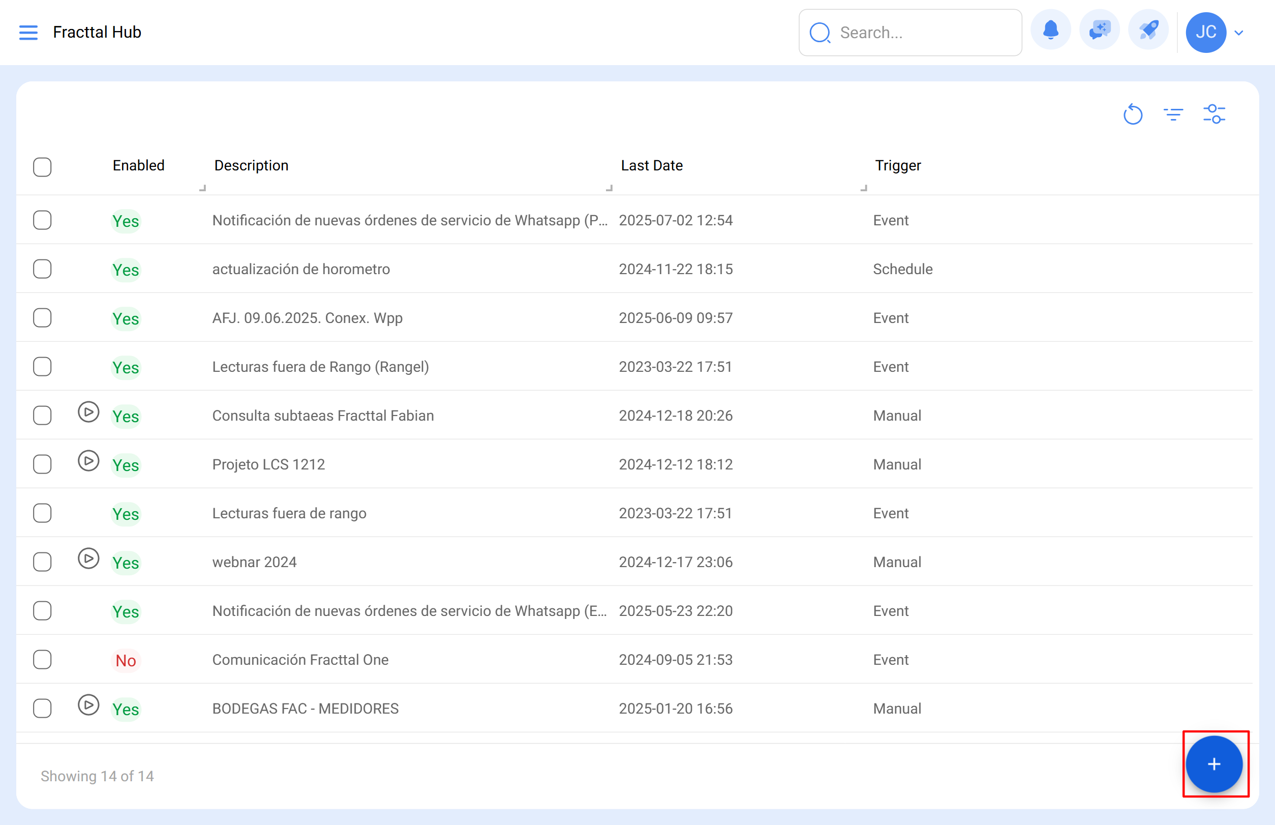Click the No badge on Comunicación row
1275x825 pixels.
pos(126,661)
